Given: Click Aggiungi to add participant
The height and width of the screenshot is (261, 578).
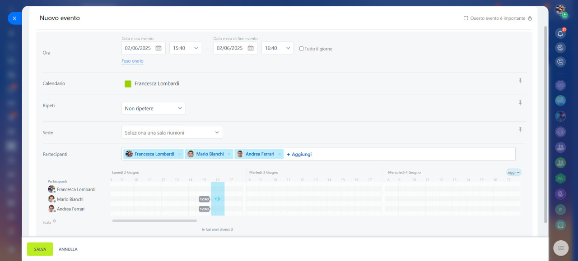Looking at the screenshot, I should 299,154.
